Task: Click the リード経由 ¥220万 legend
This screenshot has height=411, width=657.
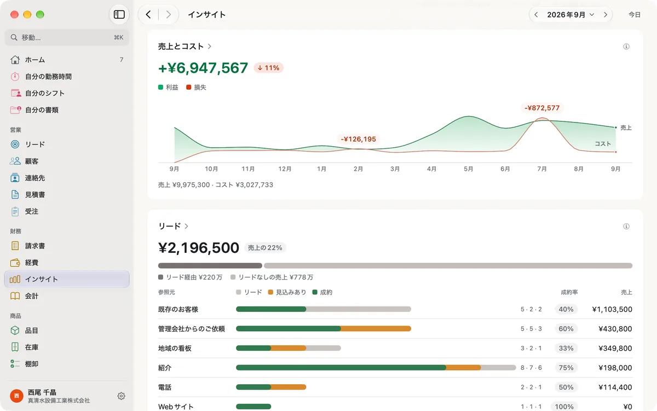Action: point(190,277)
